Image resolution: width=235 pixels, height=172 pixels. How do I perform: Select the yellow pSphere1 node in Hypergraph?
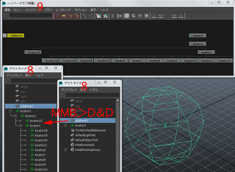pos(15,35)
